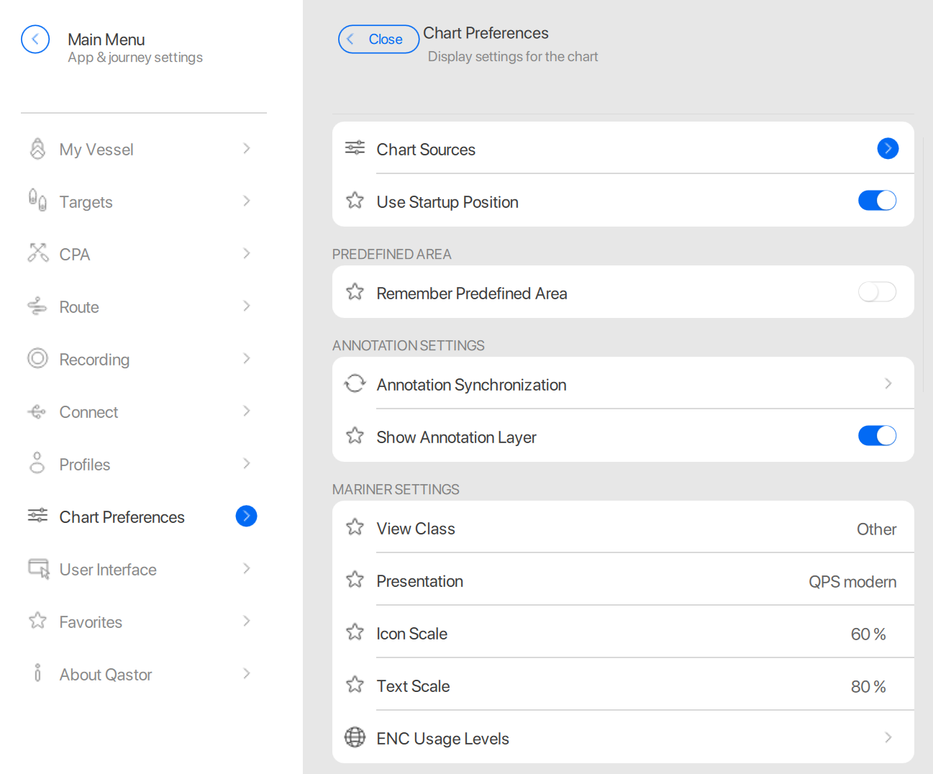
Task: Click the favorite star next to Use Startup Position
Action: click(x=355, y=201)
